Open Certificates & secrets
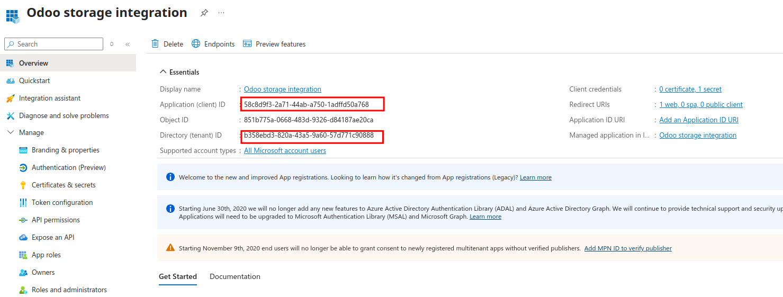 pos(64,185)
